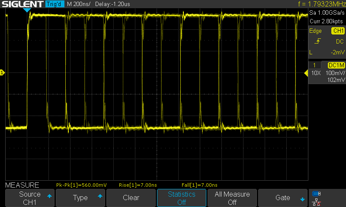Image resolution: width=346 pixels, height=207 pixels.
Task: Click the blue trigger position marker at top
Action: 27,9
